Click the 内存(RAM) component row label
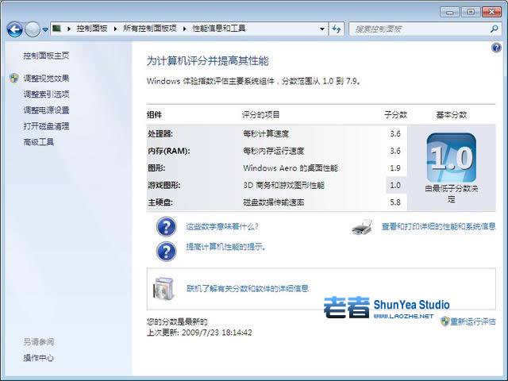508x381 pixels. point(169,151)
